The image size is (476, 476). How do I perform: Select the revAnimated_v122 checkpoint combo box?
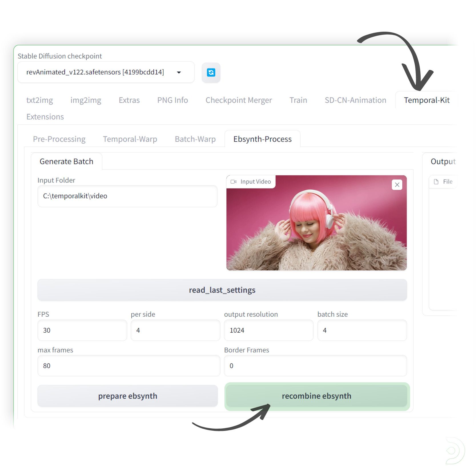(x=106, y=72)
